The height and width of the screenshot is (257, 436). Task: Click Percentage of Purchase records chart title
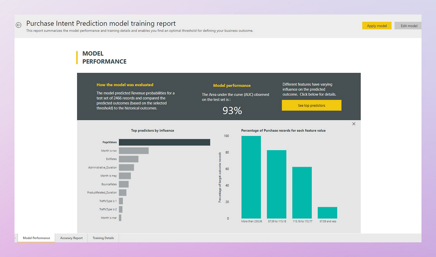(x=283, y=130)
